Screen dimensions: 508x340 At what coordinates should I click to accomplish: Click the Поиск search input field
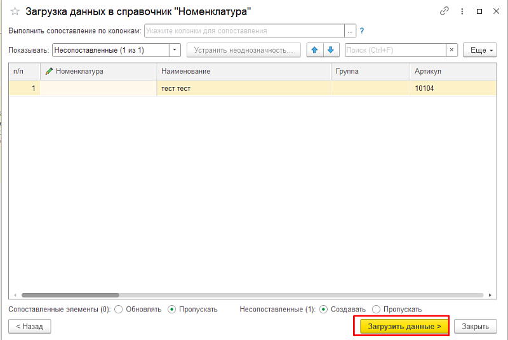[394, 50]
